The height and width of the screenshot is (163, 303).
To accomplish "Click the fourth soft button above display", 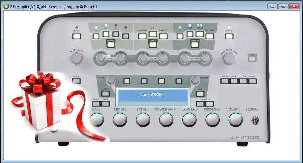I will click(179, 81).
